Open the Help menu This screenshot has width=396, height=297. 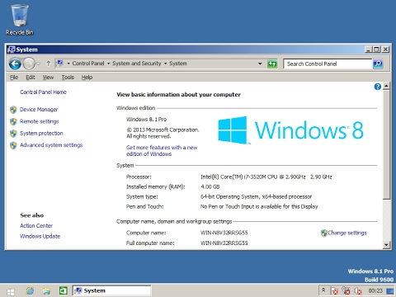[x=87, y=78]
